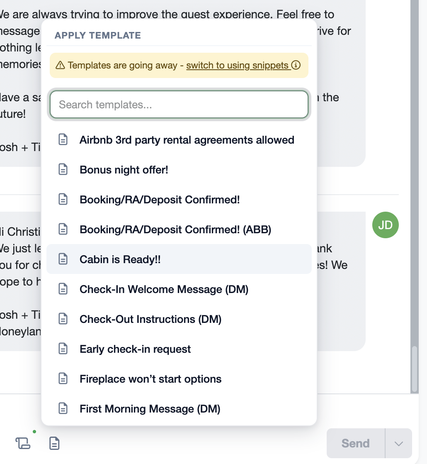Click the templates document icon beside snippets

pyautogui.click(x=54, y=443)
